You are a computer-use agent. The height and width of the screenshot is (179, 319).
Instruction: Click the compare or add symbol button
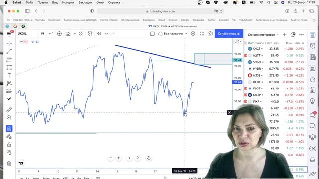59,34
